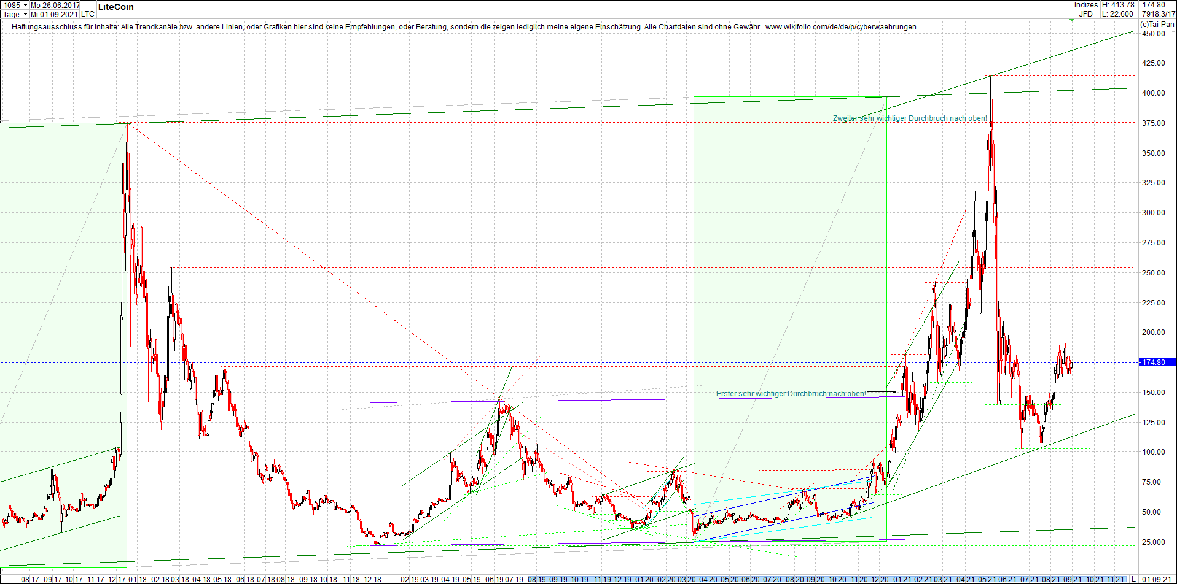
Task: Open the "Tage" timeframe dropdown
Action: pos(15,14)
